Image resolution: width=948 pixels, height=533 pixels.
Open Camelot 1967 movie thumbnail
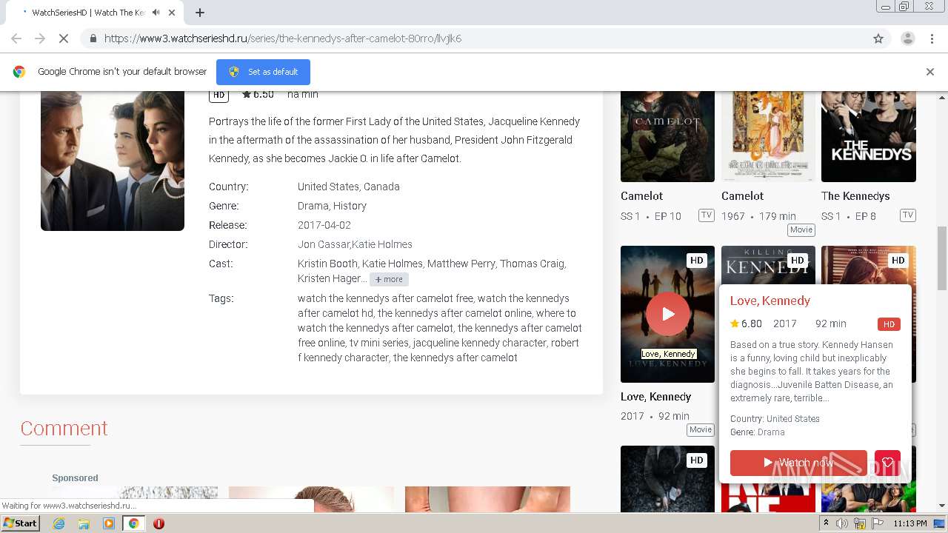768,136
